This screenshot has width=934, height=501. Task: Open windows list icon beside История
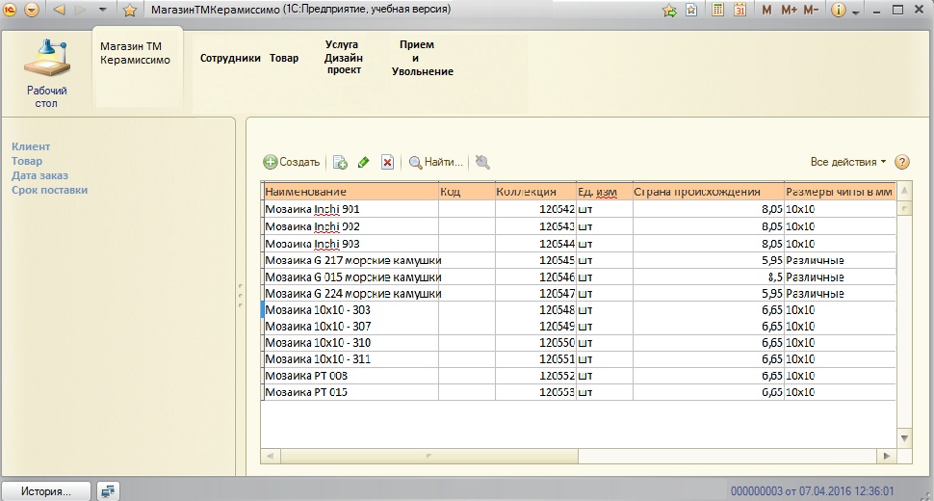pos(108,491)
